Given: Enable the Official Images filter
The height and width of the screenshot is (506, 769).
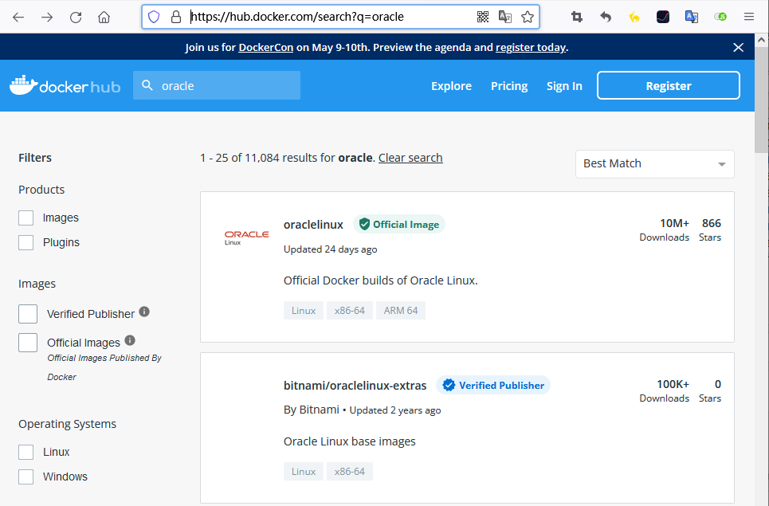Looking at the screenshot, I should point(28,343).
